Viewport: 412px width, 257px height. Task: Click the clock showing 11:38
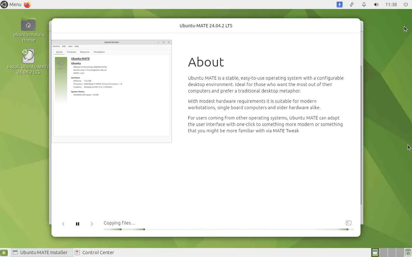pyautogui.click(x=391, y=4)
